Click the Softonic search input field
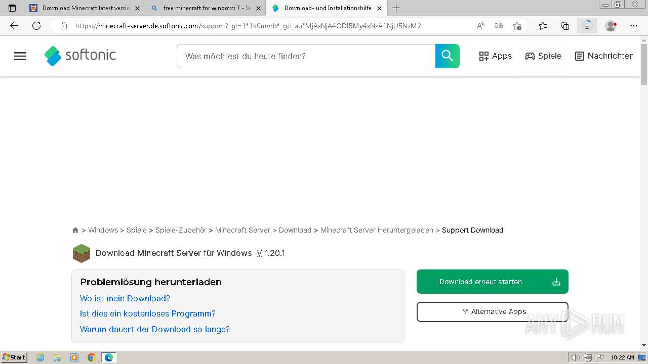The height and width of the screenshot is (364, 648). tap(306, 56)
